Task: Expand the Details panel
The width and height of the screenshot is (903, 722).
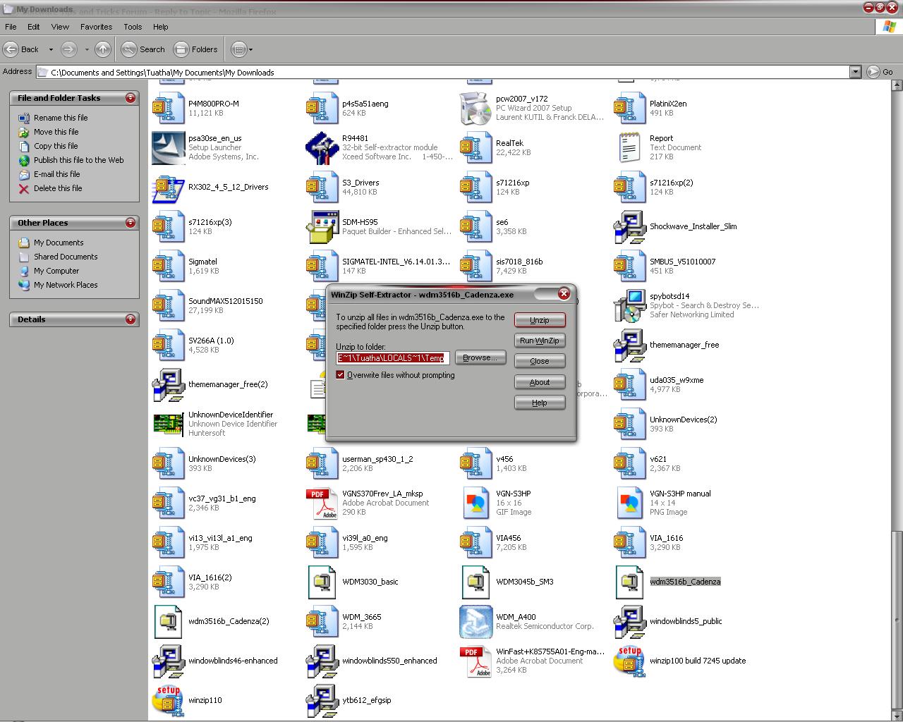Action: coord(130,319)
